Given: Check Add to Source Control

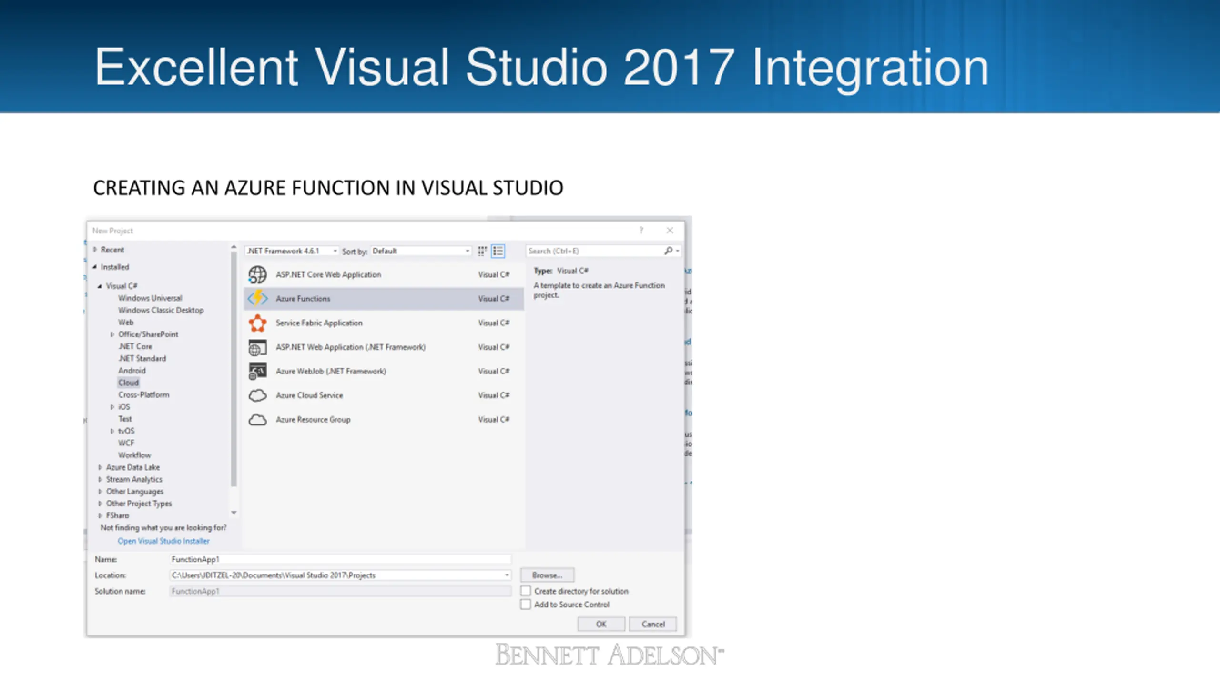Looking at the screenshot, I should click(526, 605).
